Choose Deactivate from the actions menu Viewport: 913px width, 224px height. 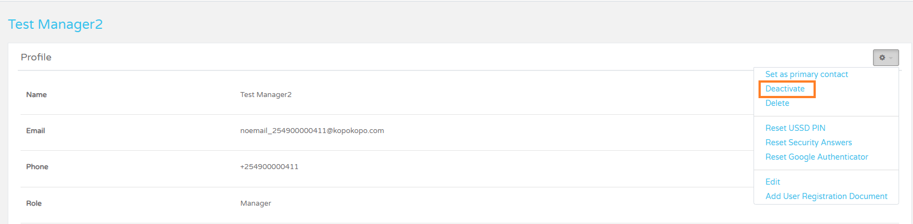tap(785, 89)
